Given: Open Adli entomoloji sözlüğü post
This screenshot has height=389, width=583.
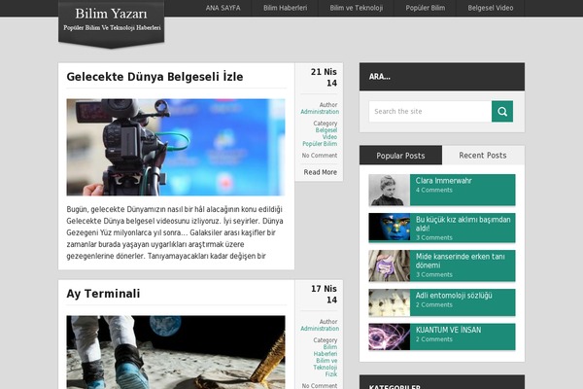Looking at the screenshot, I should pos(454,296).
